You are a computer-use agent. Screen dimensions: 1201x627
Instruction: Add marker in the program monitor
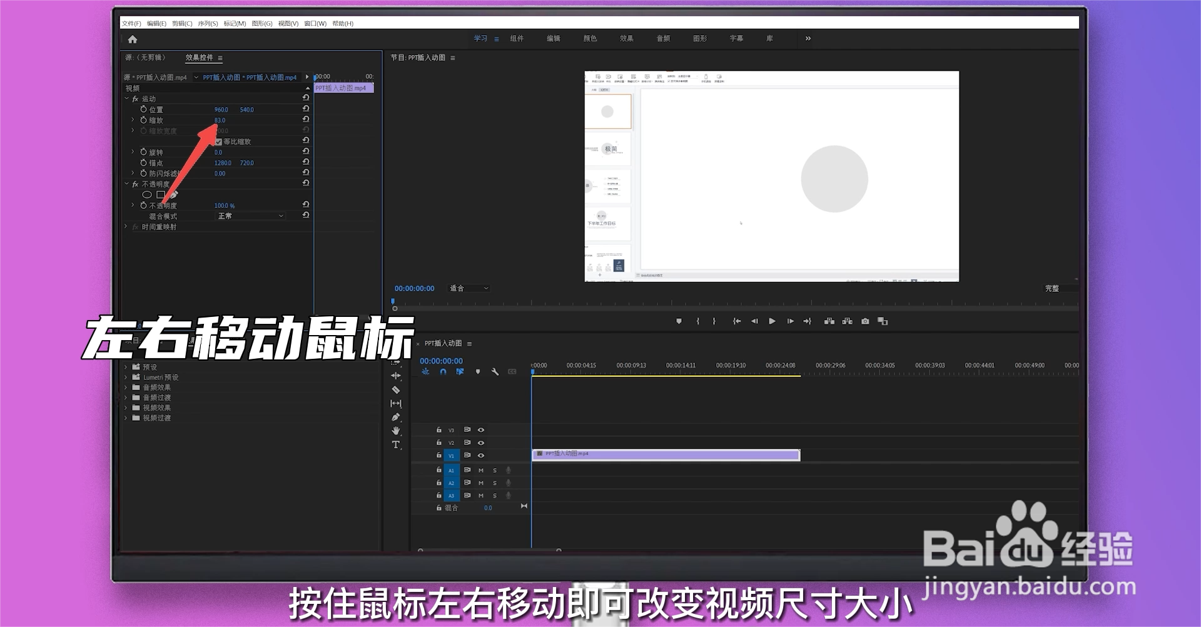(679, 321)
